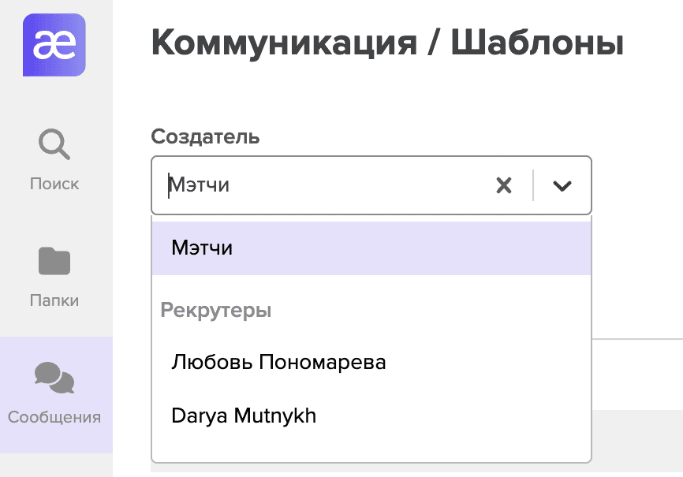Click the æ app logo

[x=54, y=44]
